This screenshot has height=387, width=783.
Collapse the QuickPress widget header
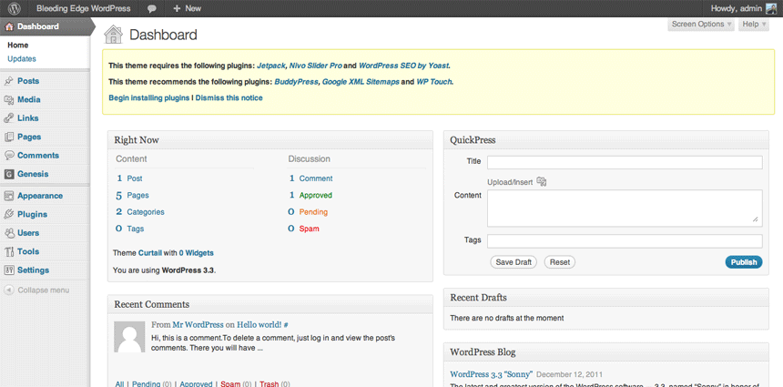tap(605, 140)
